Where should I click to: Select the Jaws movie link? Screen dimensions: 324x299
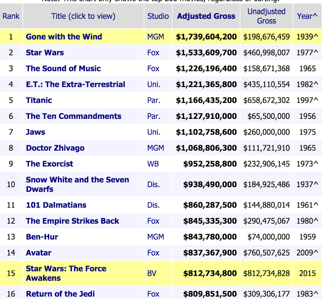[x=35, y=132]
